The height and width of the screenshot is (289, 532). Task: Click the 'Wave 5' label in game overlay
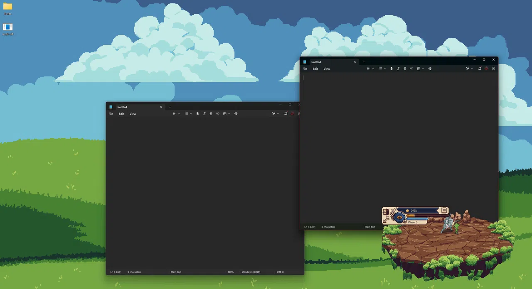(x=413, y=222)
